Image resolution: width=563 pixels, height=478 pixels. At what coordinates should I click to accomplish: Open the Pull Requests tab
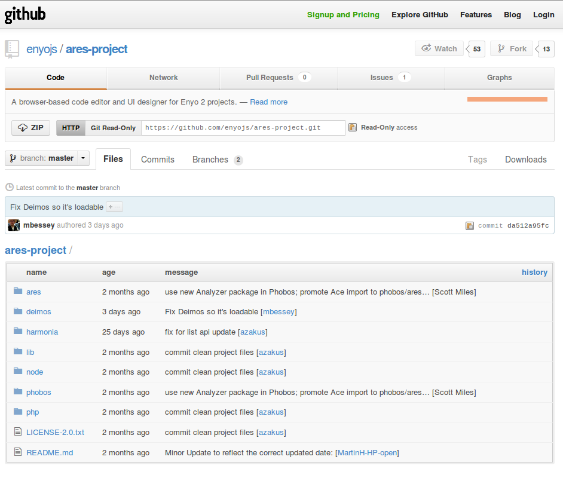tap(279, 78)
